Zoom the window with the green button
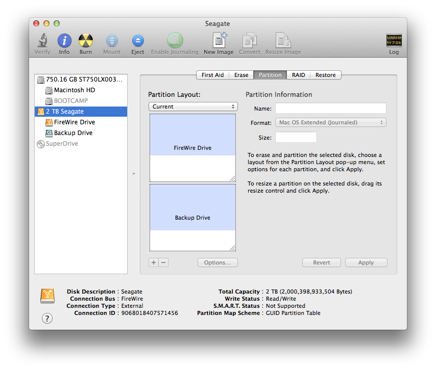This screenshot has height=370, width=436. [57, 23]
